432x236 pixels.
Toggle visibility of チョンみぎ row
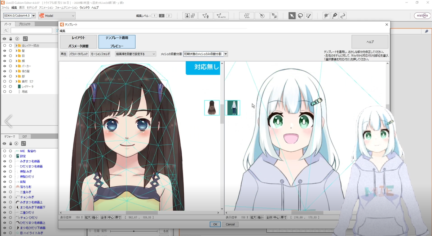[4, 197]
